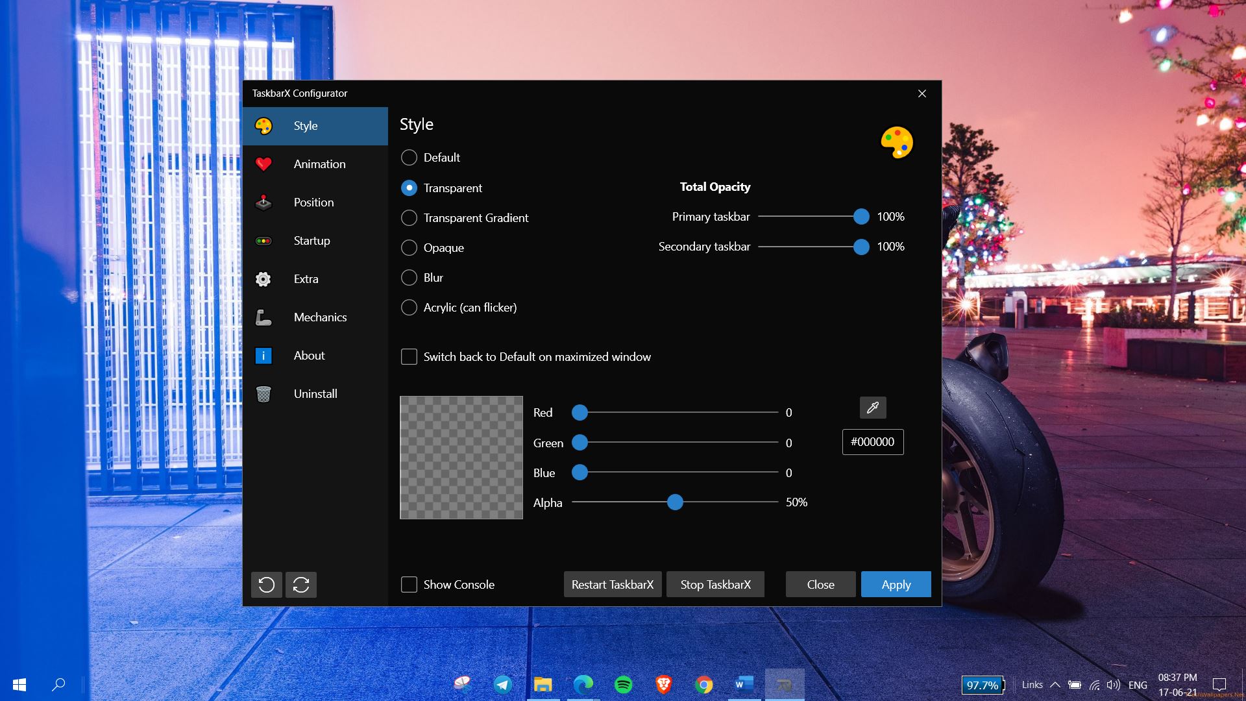Click the color hex input field
The image size is (1246, 701).
(872, 441)
